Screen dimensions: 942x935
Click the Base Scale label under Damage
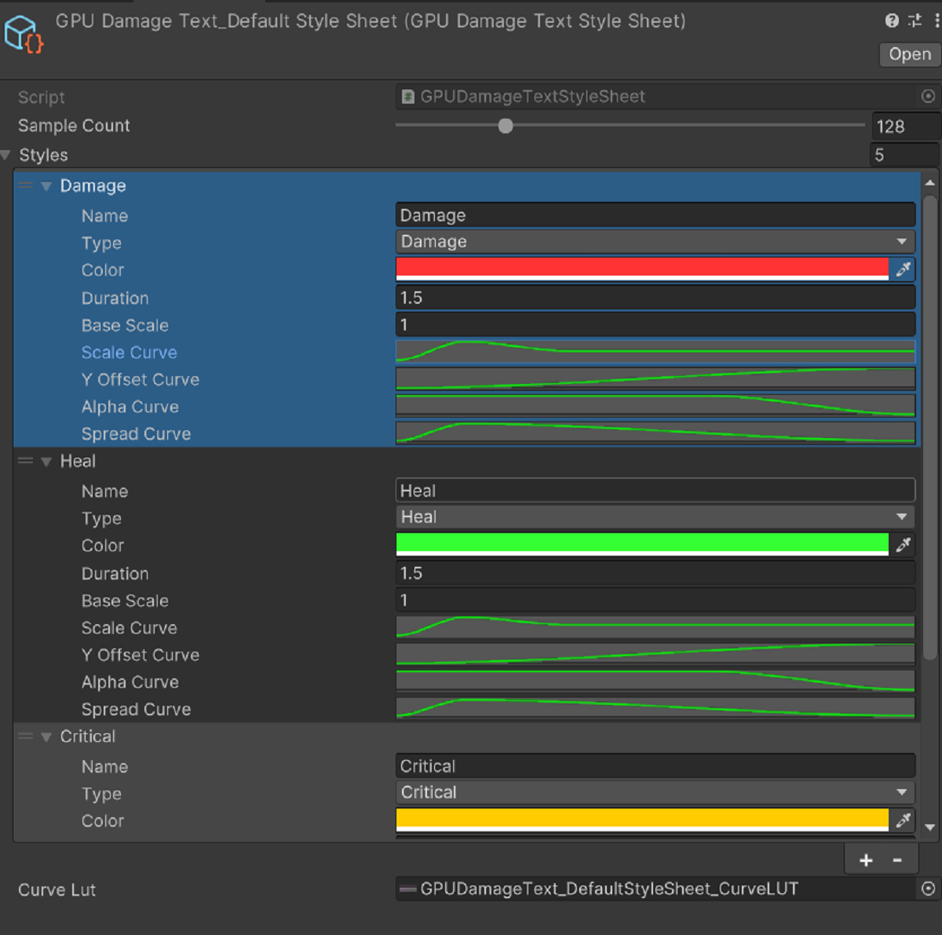pos(125,325)
